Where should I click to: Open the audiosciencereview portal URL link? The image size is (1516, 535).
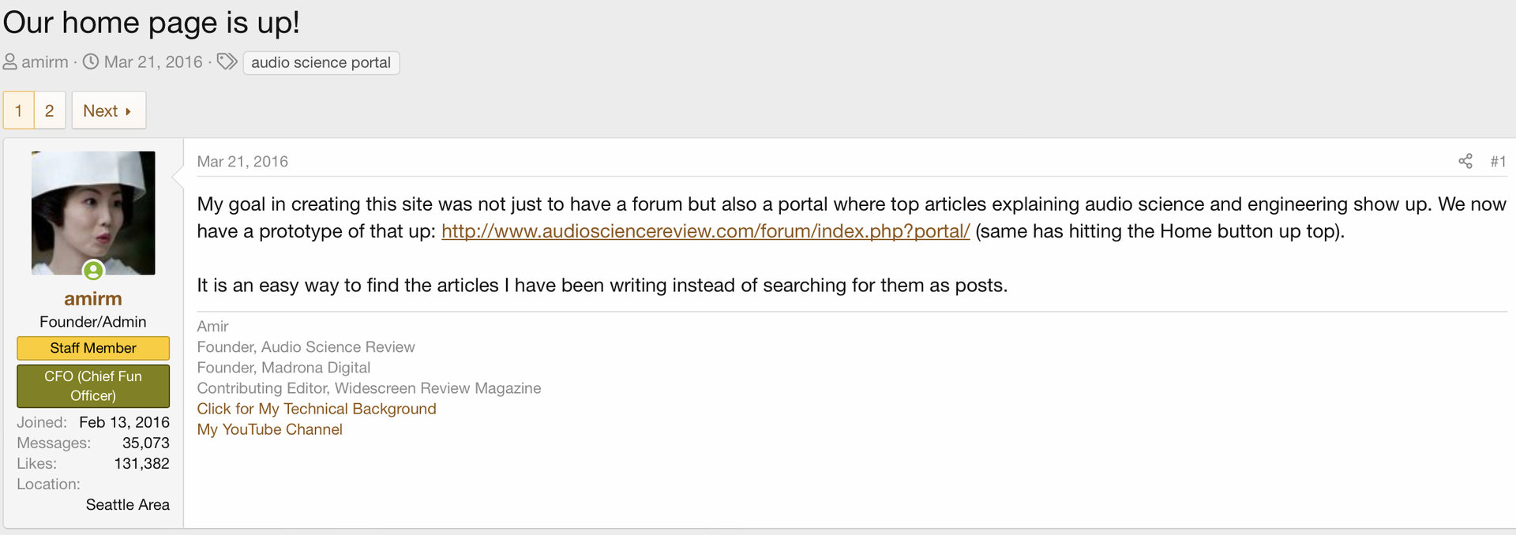point(705,231)
